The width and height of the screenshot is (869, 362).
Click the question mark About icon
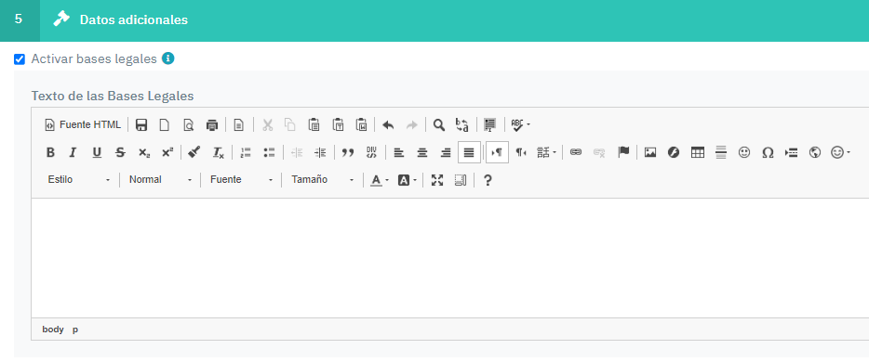(x=488, y=180)
